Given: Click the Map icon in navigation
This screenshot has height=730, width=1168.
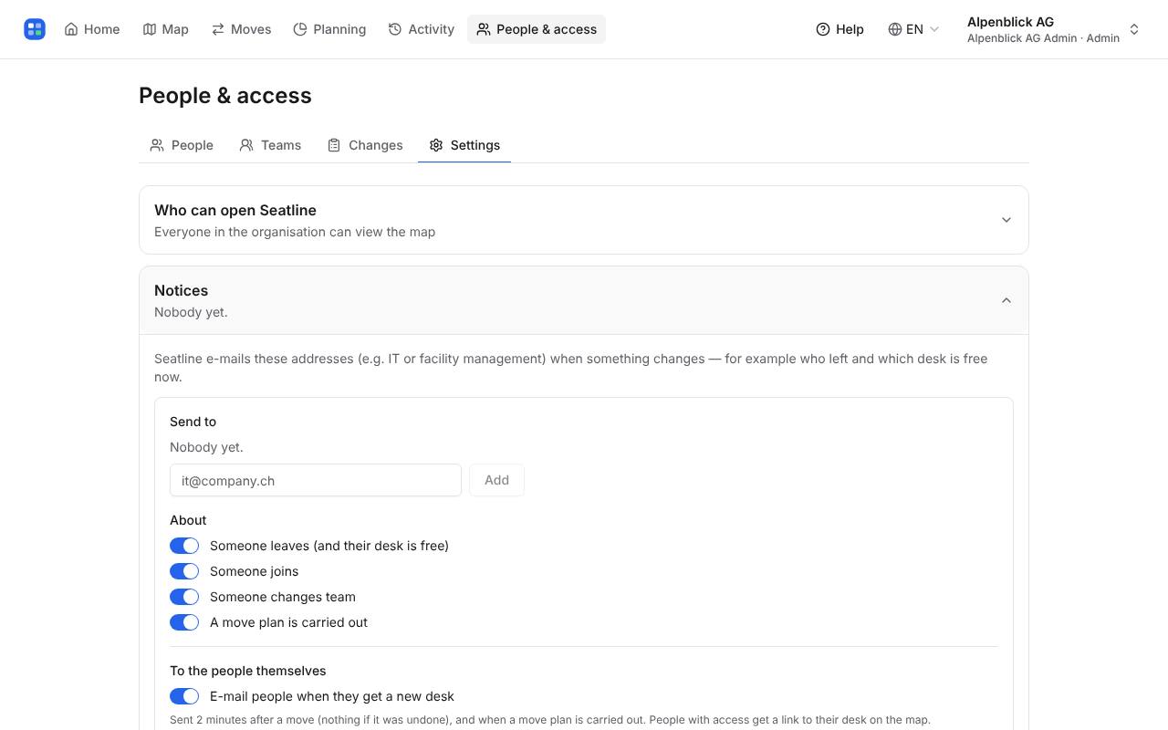Looking at the screenshot, I should 150,29.
